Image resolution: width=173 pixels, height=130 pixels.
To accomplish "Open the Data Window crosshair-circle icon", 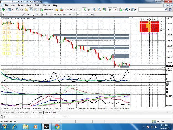I will 22,10.
